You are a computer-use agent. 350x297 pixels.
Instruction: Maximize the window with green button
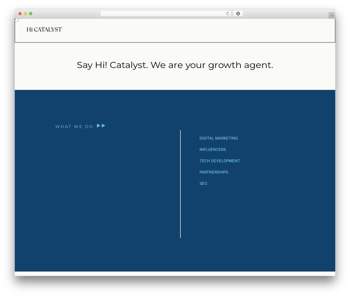(x=31, y=14)
